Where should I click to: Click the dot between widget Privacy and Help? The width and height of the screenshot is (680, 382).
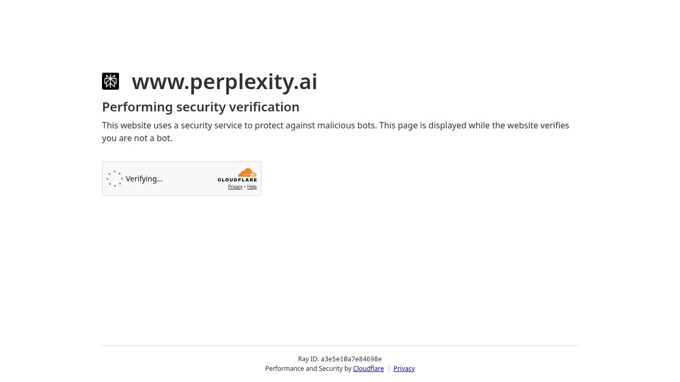click(245, 187)
